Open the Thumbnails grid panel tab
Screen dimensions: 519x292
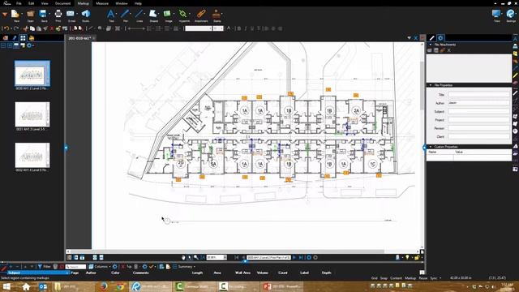[x=23, y=38]
